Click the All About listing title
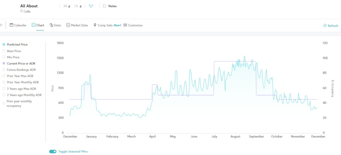The height and width of the screenshot is (155, 341). (29, 6)
